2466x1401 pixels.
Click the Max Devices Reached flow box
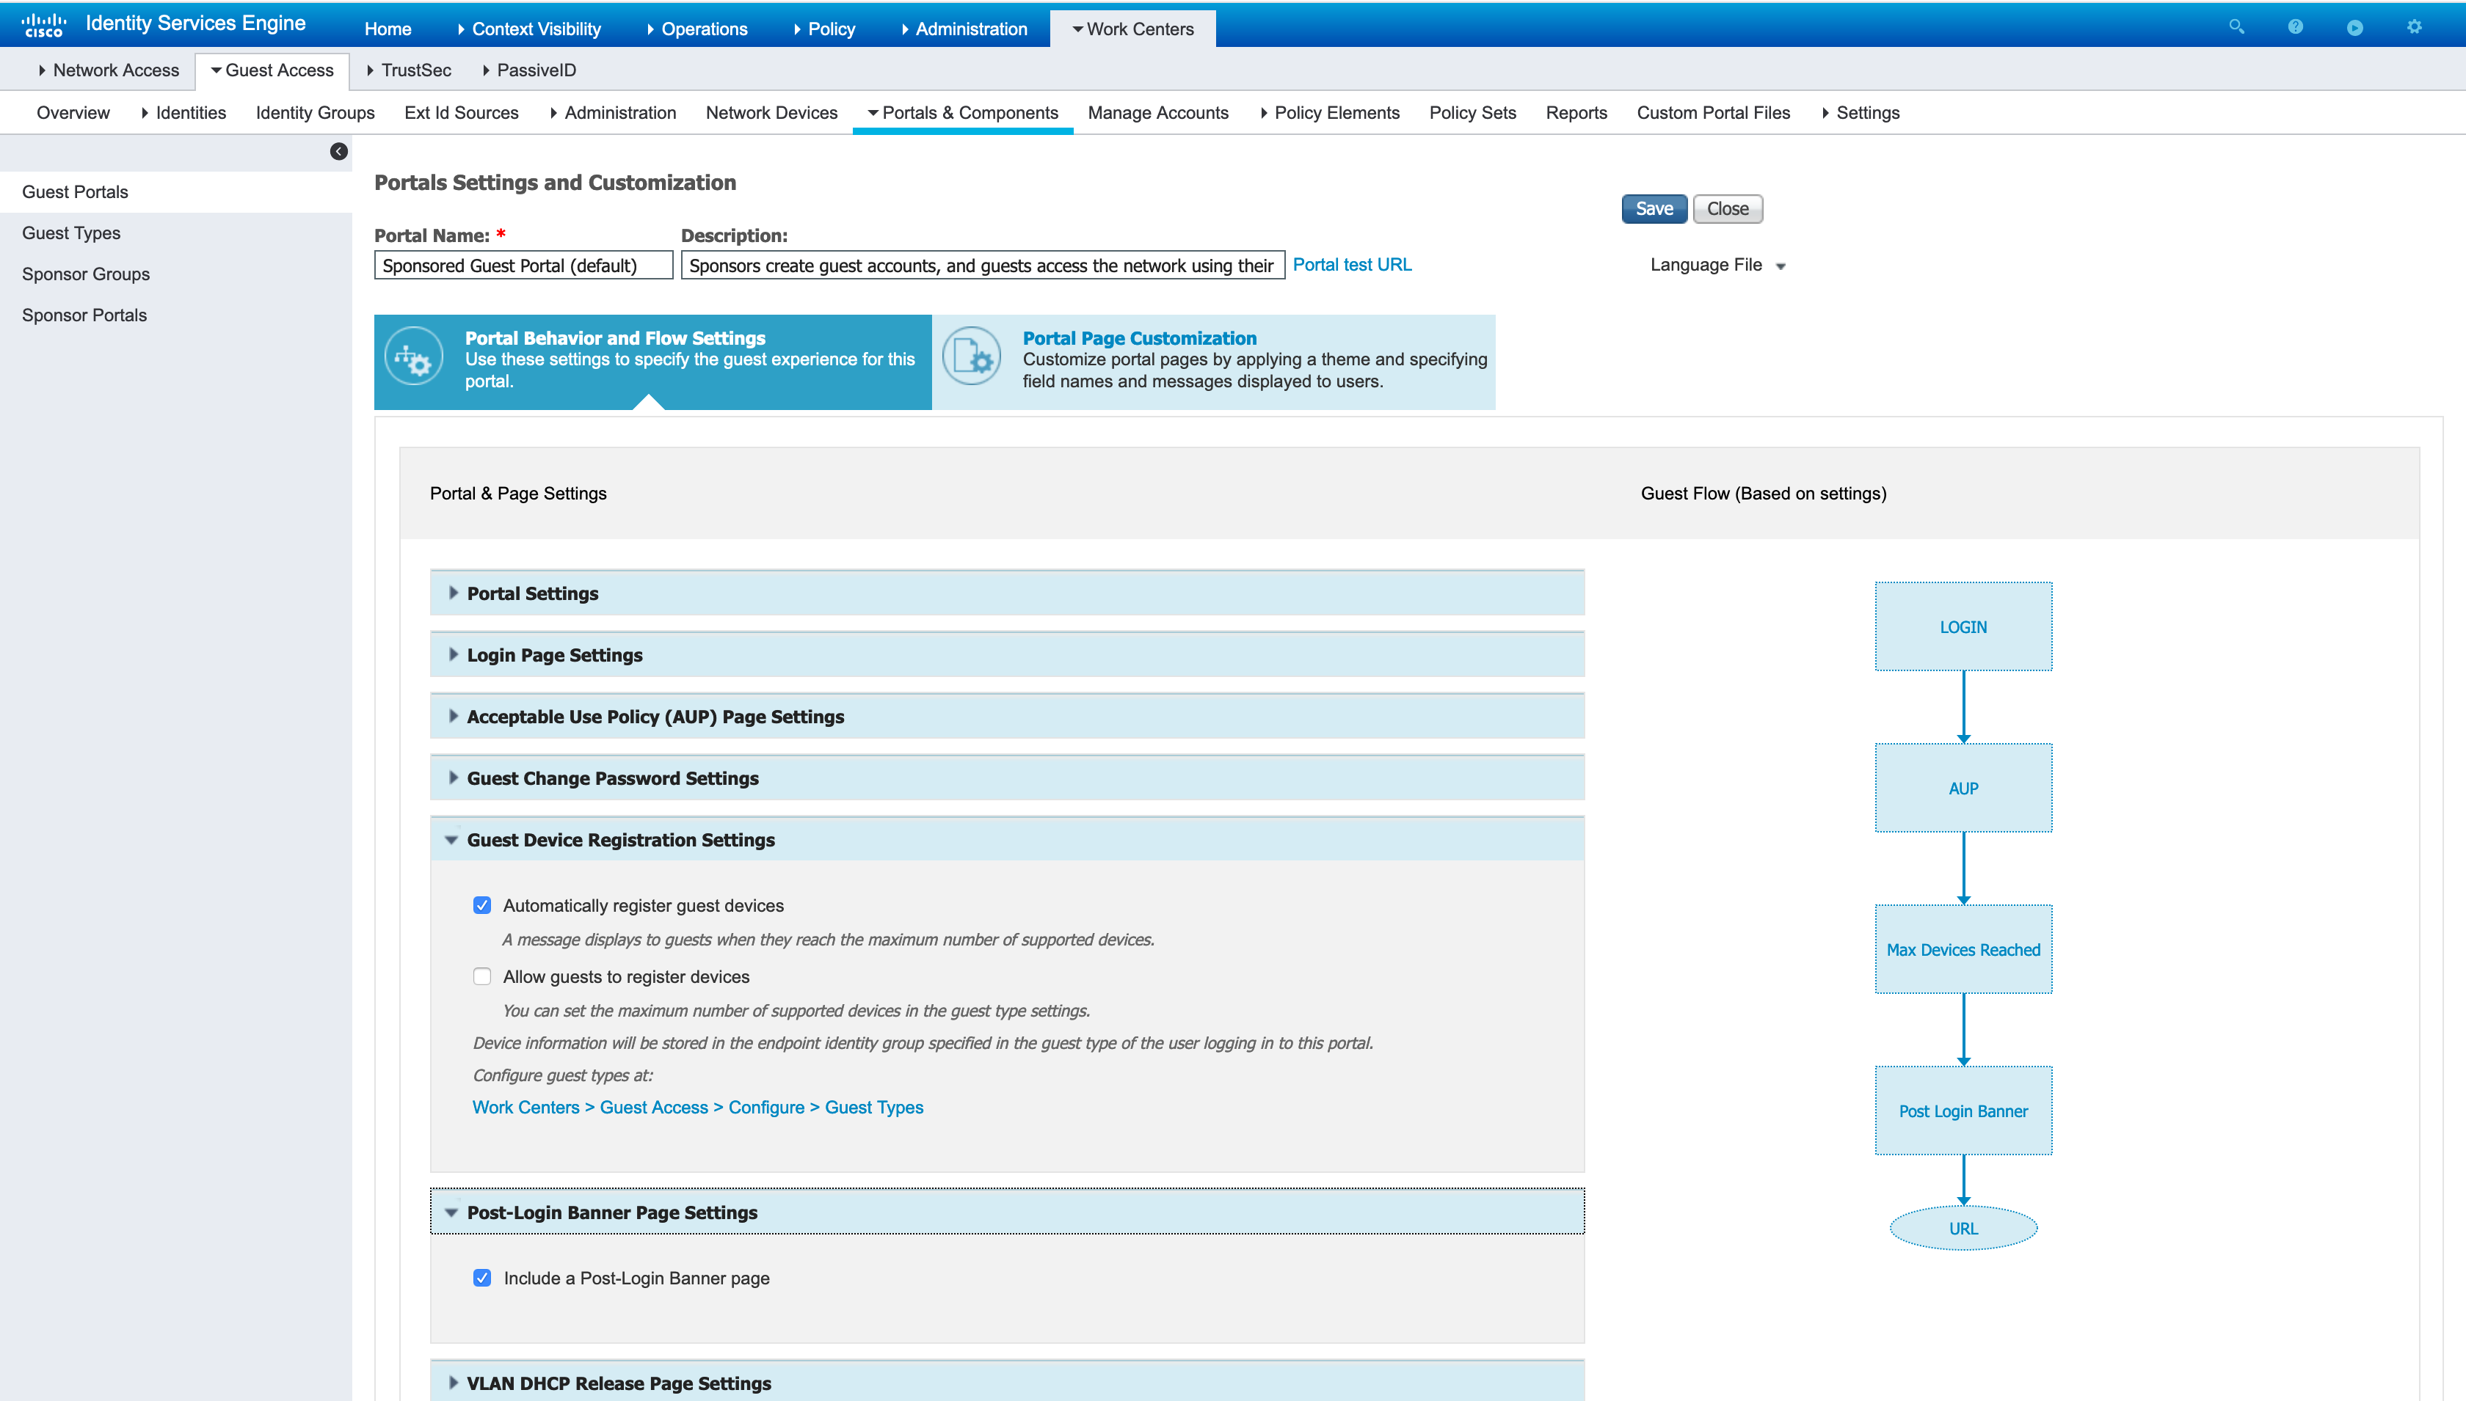tap(1963, 950)
